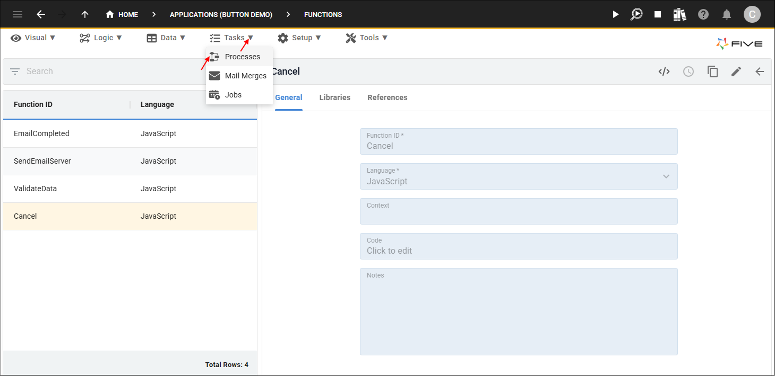Click the Jobs calendar icon
Screen dimensions: 775x376
point(214,95)
